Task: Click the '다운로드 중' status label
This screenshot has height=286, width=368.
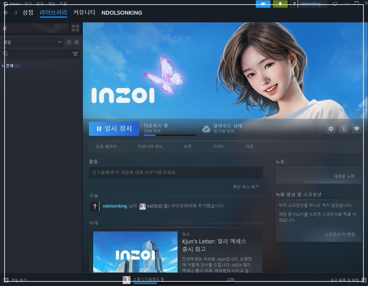Action: pos(156,126)
